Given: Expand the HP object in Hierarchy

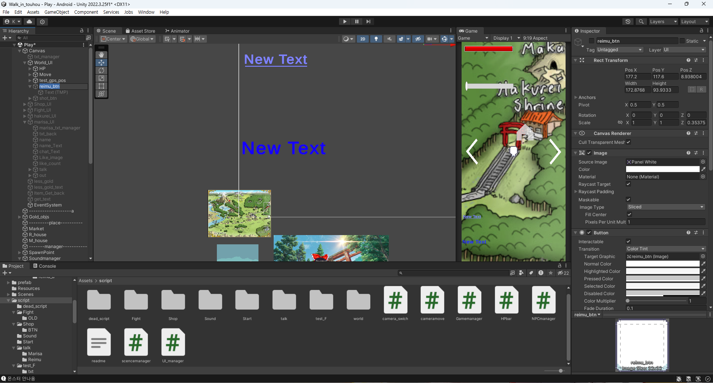Looking at the screenshot, I should click(30, 69).
